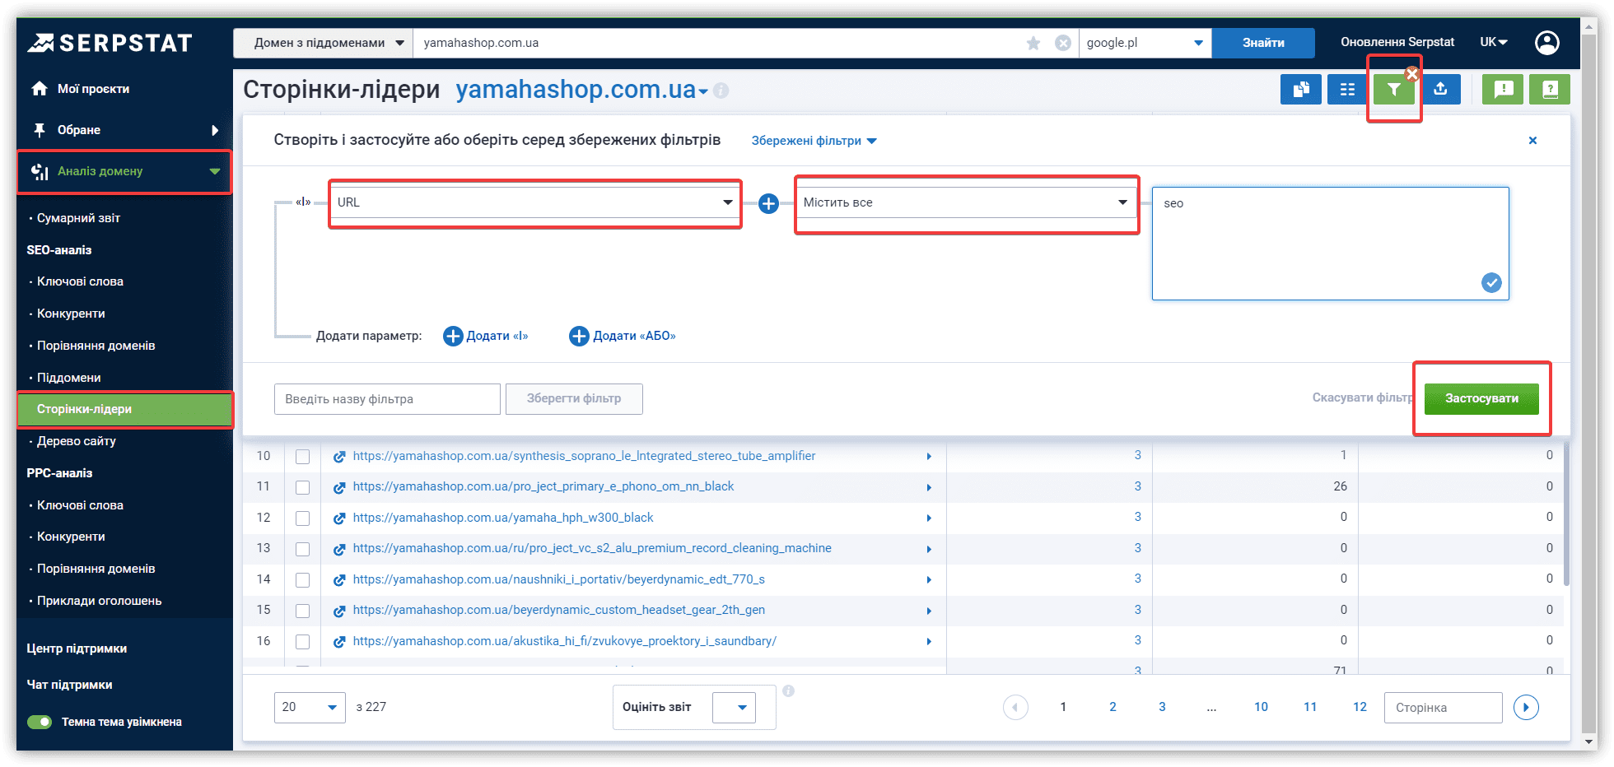The width and height of the screenshot is (1614, 767).
Task: Open Приклади оголошень in the sidebar
Action: point(99,601)
